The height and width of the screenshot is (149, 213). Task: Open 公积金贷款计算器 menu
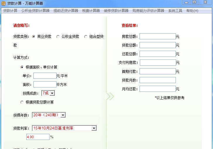35,11
